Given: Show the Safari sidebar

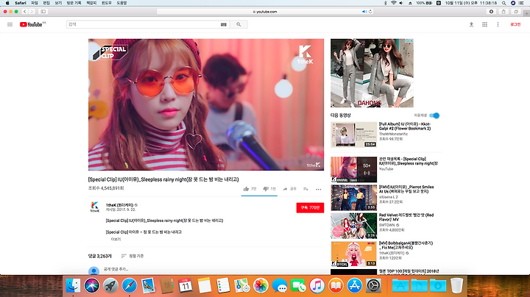Looking at the screenshot, I should (x=43, y=12).
